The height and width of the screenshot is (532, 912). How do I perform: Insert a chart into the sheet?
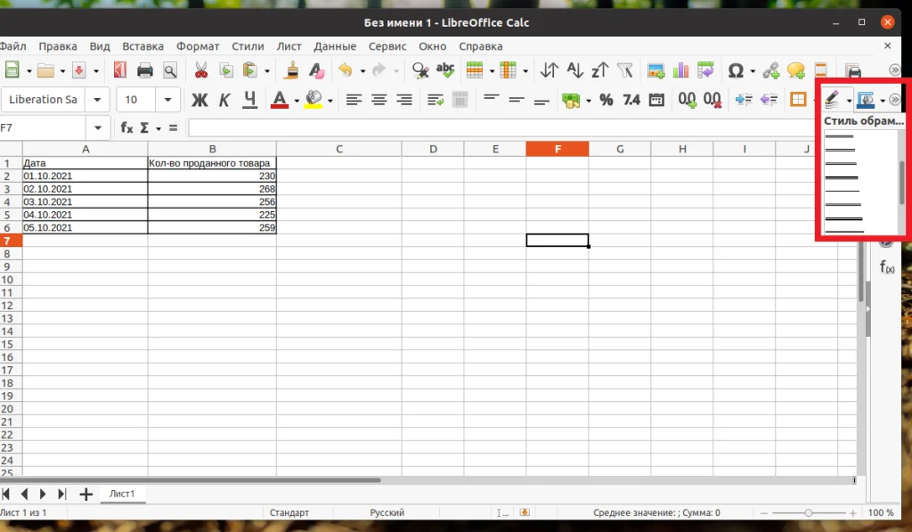(x=679, y=70)
